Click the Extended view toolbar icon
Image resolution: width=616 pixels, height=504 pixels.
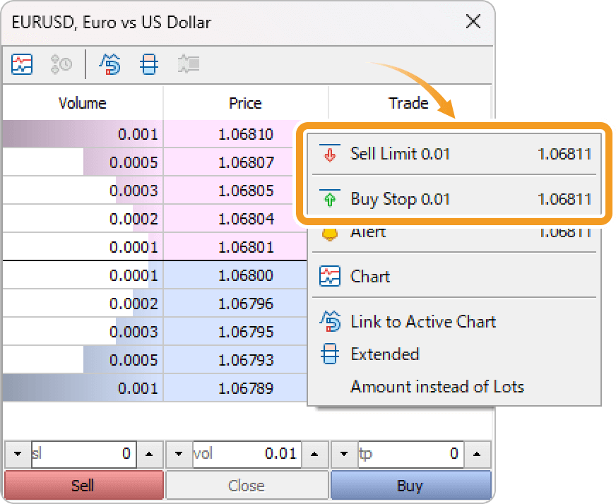click(150, 64)
